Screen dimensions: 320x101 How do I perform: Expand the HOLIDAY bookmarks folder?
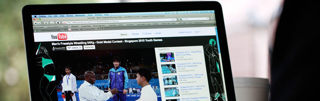click(75, 26)
